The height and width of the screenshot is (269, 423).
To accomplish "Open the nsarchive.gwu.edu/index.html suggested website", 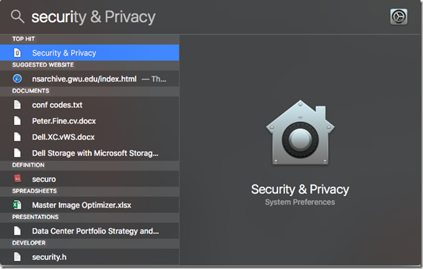I will [90, 79].
